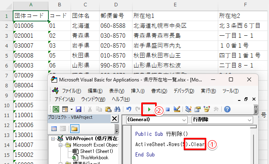
Task: Click the Toolbox hammer-wrench icon
Action: (x=216, y=109)
